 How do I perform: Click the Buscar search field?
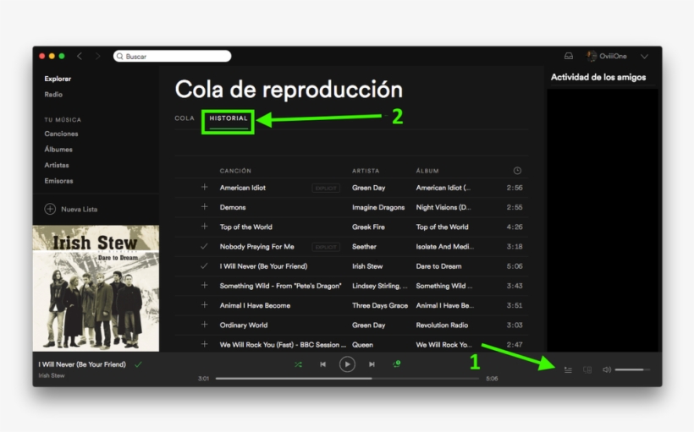172,56
